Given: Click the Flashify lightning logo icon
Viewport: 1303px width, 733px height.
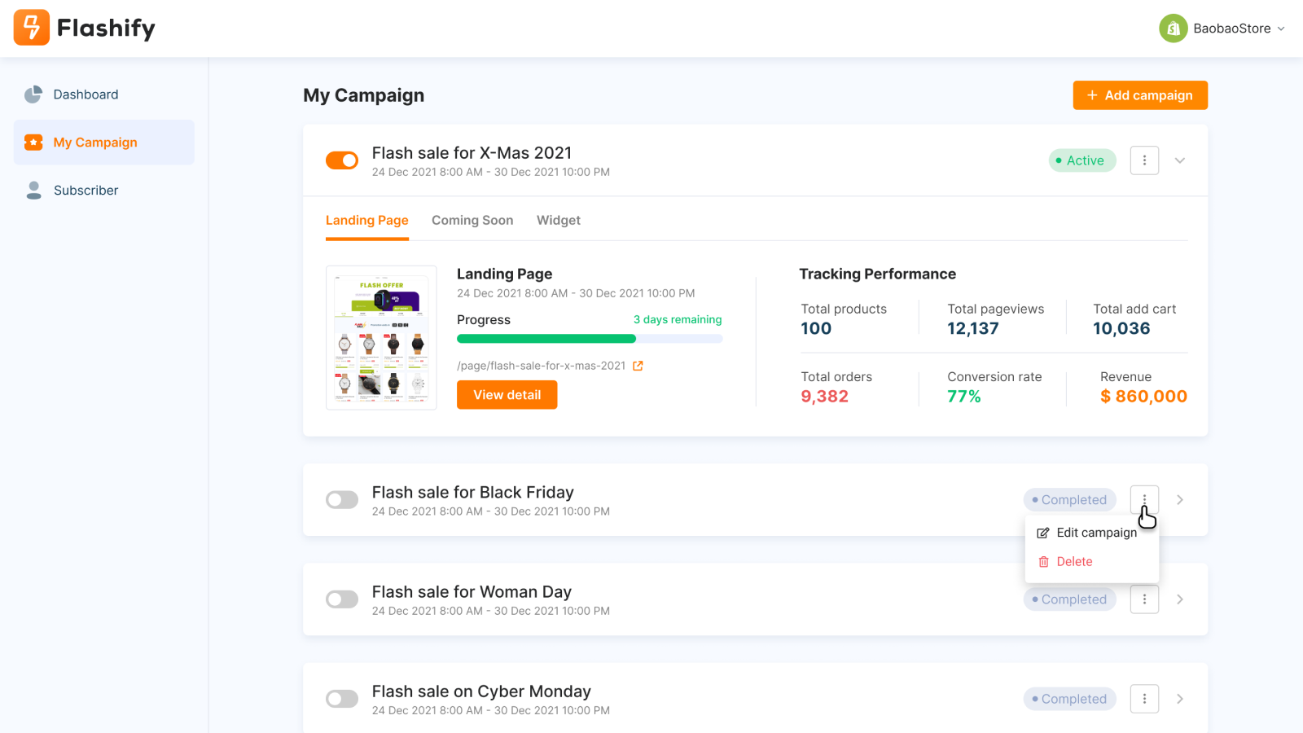Looking at the screenshot, I should [x=32, y=28].
